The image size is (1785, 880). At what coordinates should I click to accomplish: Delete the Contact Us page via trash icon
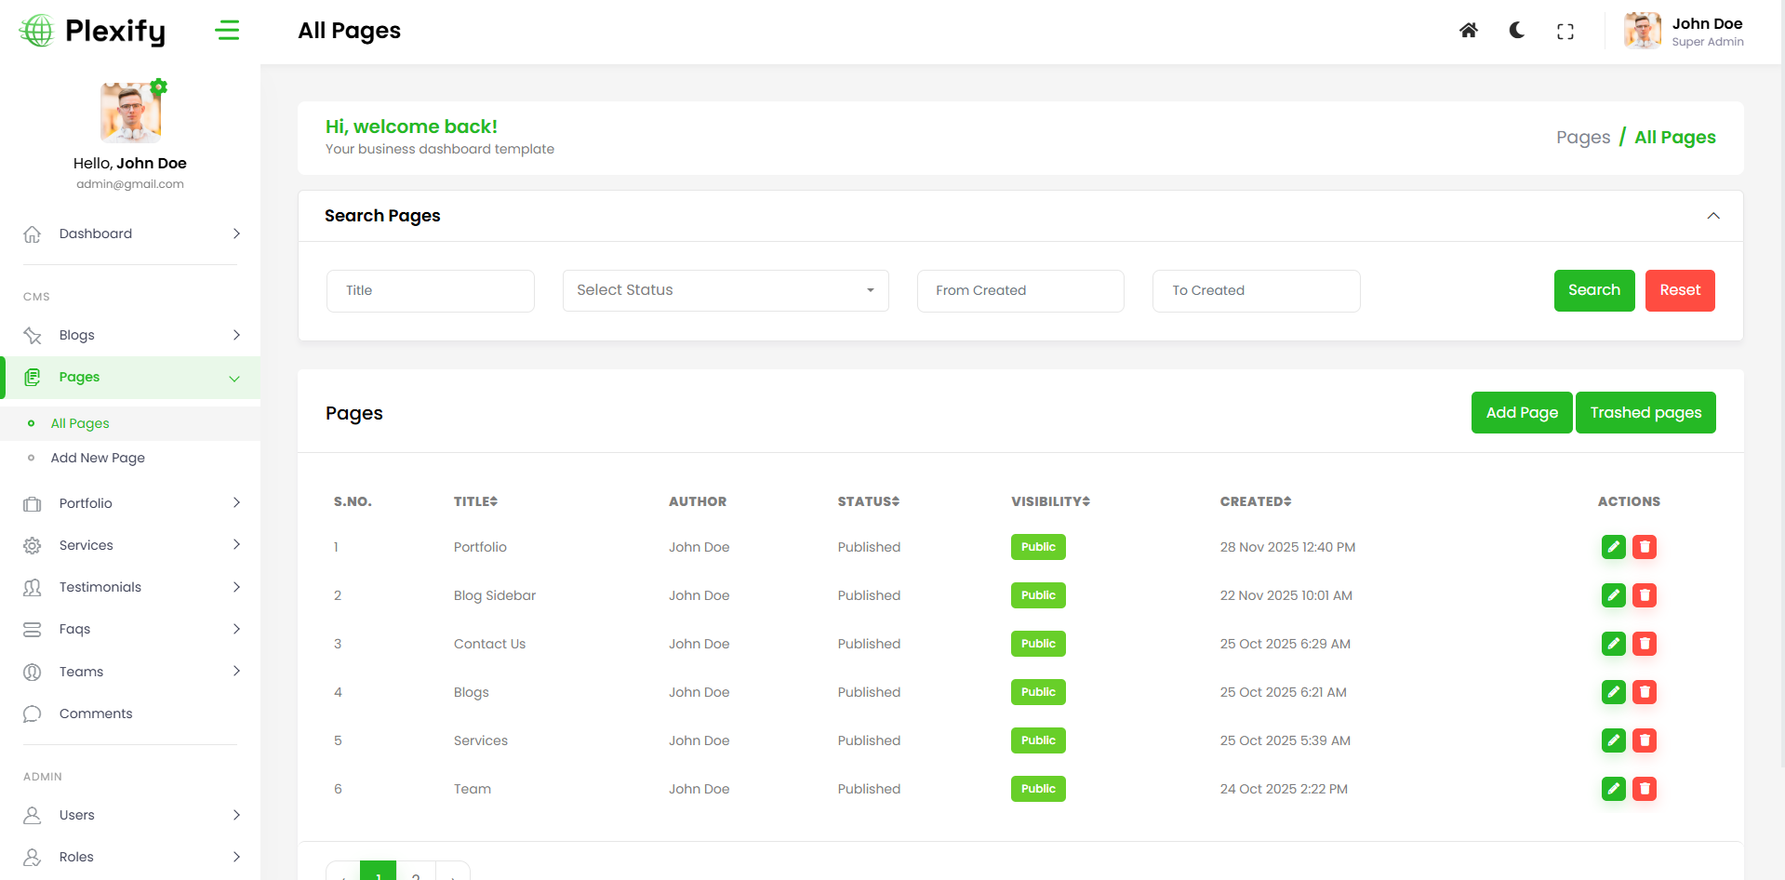[1644, 644]
